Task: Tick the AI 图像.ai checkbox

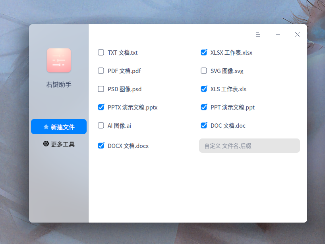Action: [101, 125]
